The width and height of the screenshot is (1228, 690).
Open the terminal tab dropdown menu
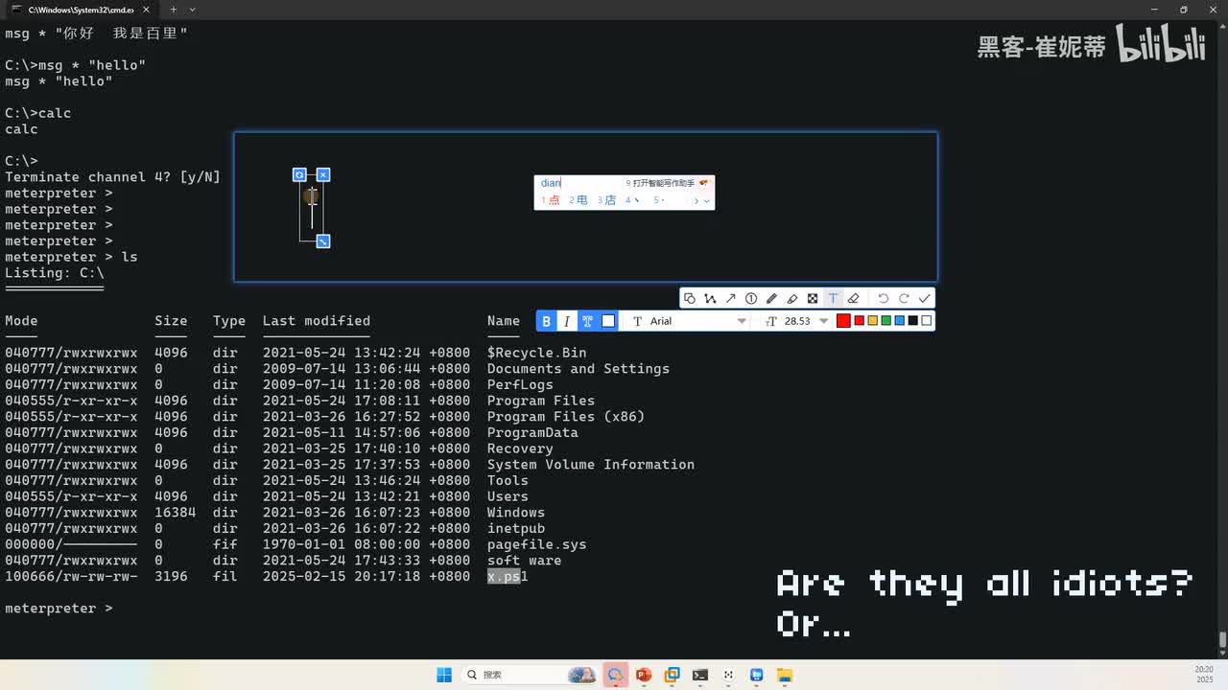[x=193, y=10]
